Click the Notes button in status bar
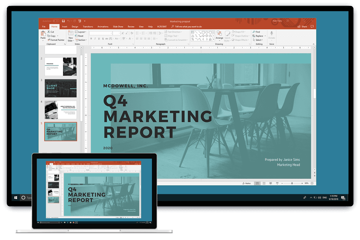This screenshot has width=360, height=240. tap(247, 183)
